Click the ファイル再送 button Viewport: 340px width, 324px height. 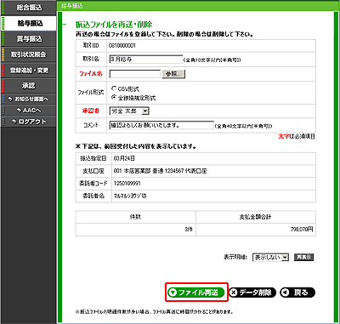196,293
